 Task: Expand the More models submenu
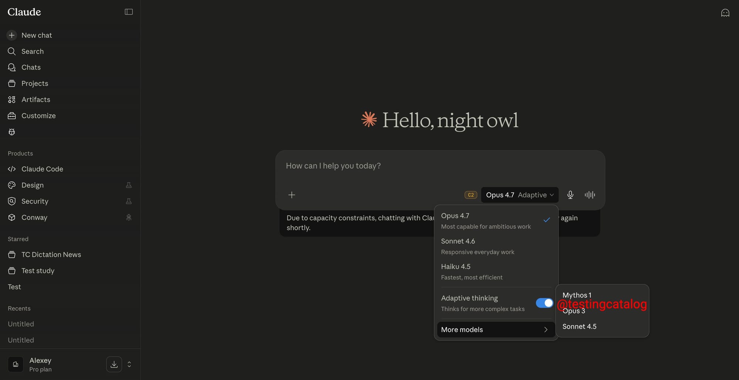(496, 330)
